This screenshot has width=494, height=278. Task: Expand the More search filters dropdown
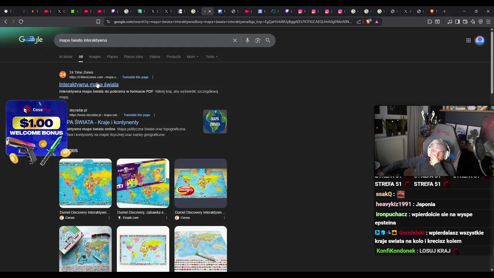point(193,57)
